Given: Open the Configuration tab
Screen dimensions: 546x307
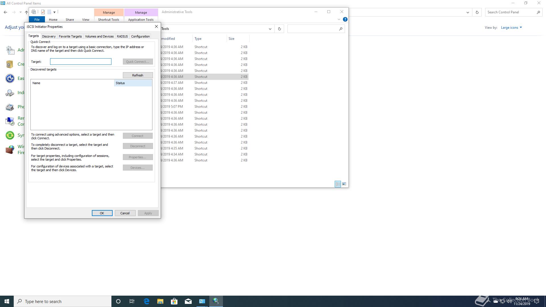Looking at the screenshot, I should tap(140, 36).
